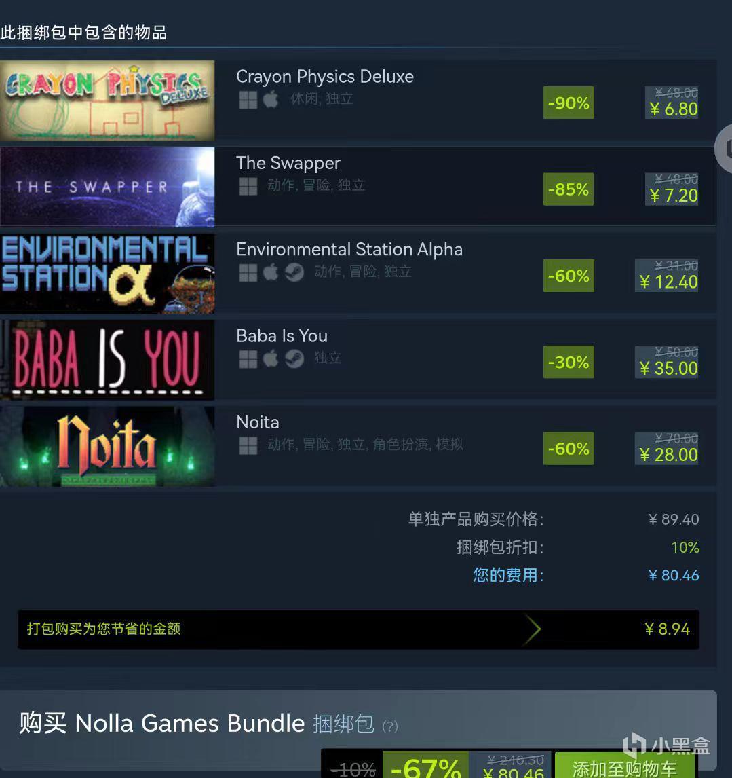
Task: Click the floating side button at right edge
Action: coord(724,149)
